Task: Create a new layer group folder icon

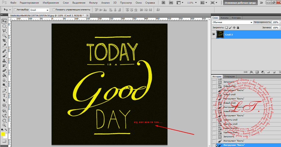Action: pyautogui.click(x=268, y=72)
